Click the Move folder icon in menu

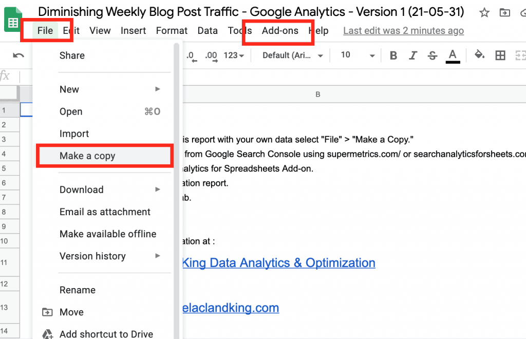coord(47,312)
